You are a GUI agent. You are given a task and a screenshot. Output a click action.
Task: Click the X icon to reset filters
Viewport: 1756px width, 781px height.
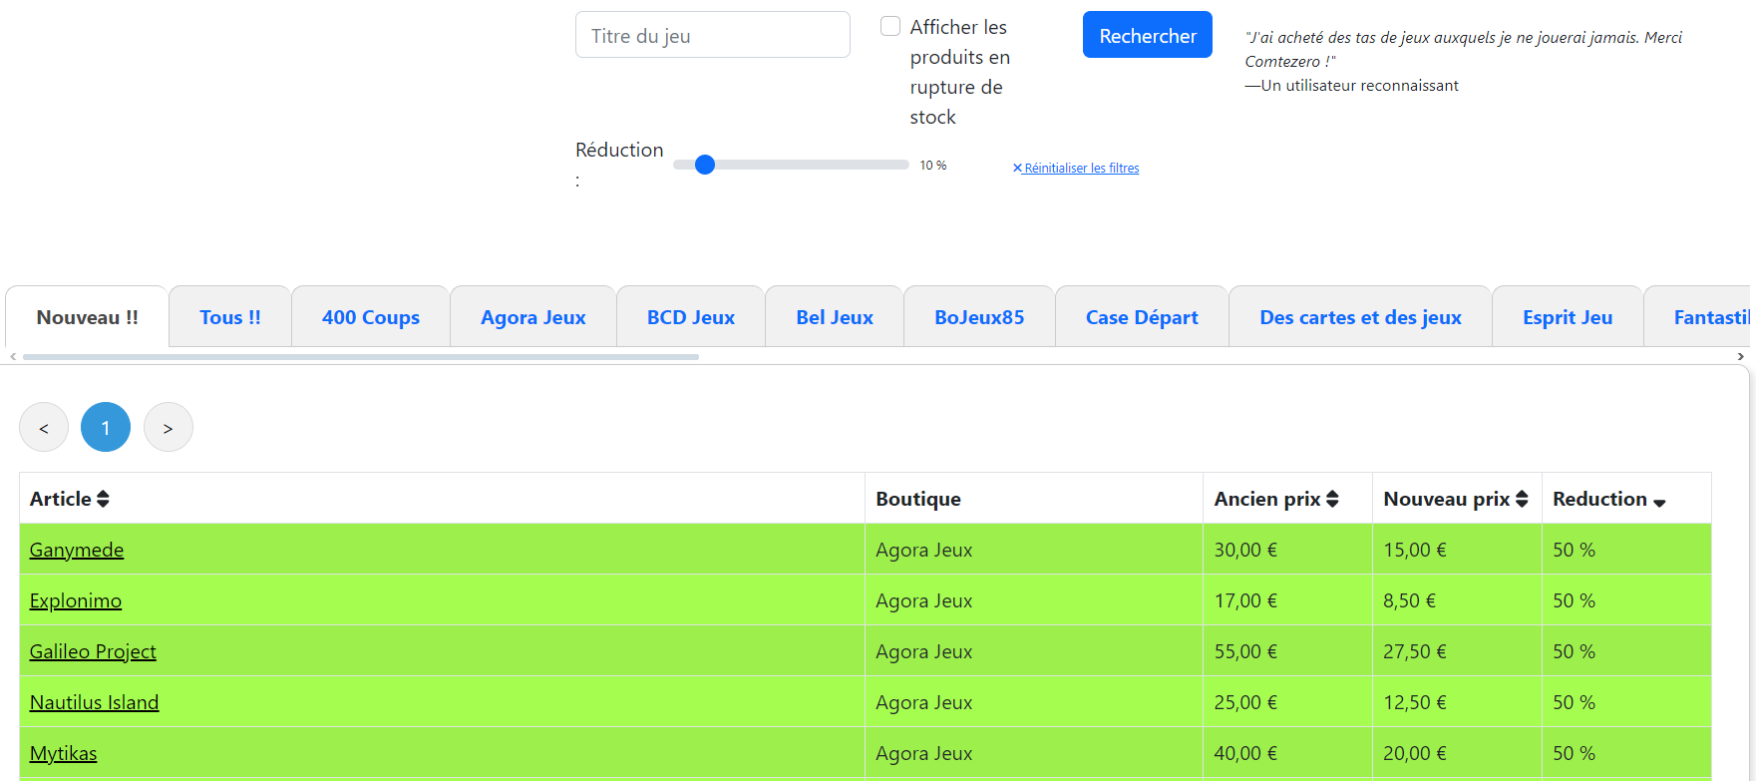[x=1017, y=168]
